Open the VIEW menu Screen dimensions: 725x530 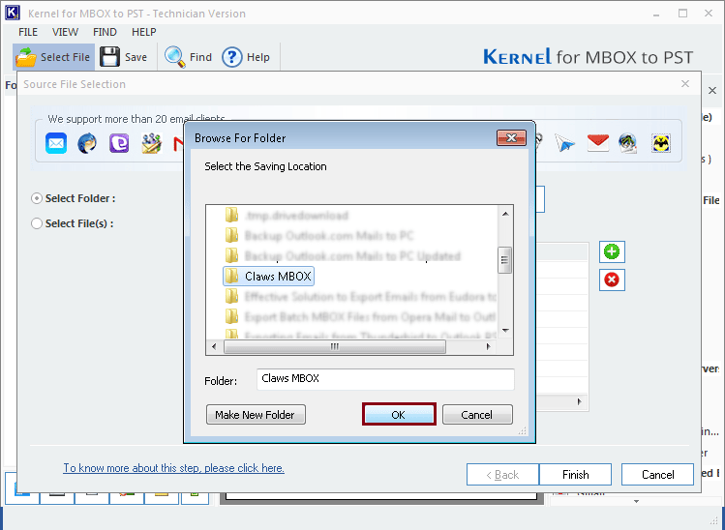[x=66, y=32]
